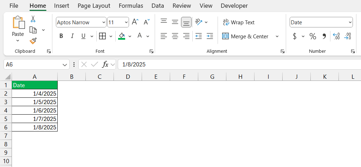
Task: Switch to the Developer tab
Action: [234, 6]
